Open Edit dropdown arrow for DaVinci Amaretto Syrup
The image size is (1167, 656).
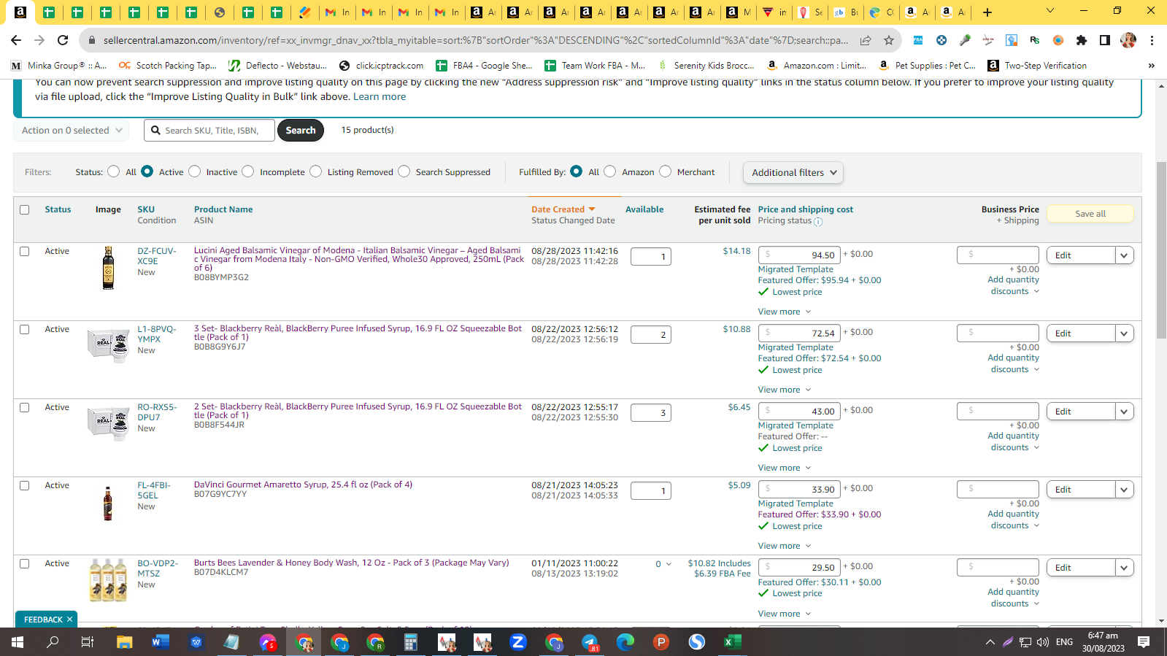point(1124,490)
